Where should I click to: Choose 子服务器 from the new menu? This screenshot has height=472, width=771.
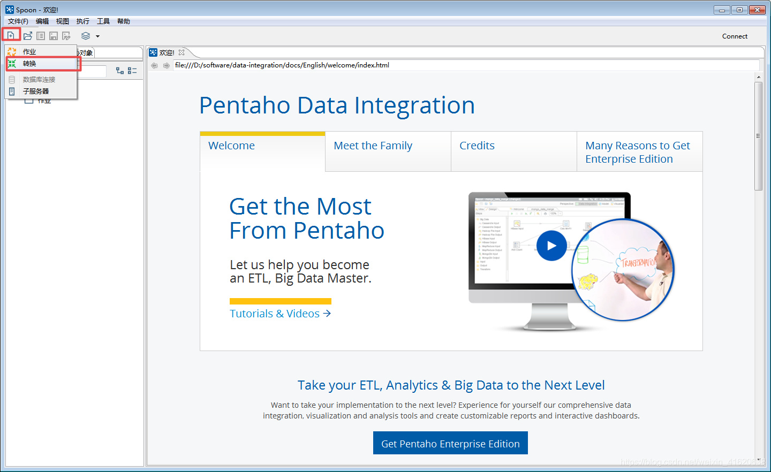pos(41,92)
